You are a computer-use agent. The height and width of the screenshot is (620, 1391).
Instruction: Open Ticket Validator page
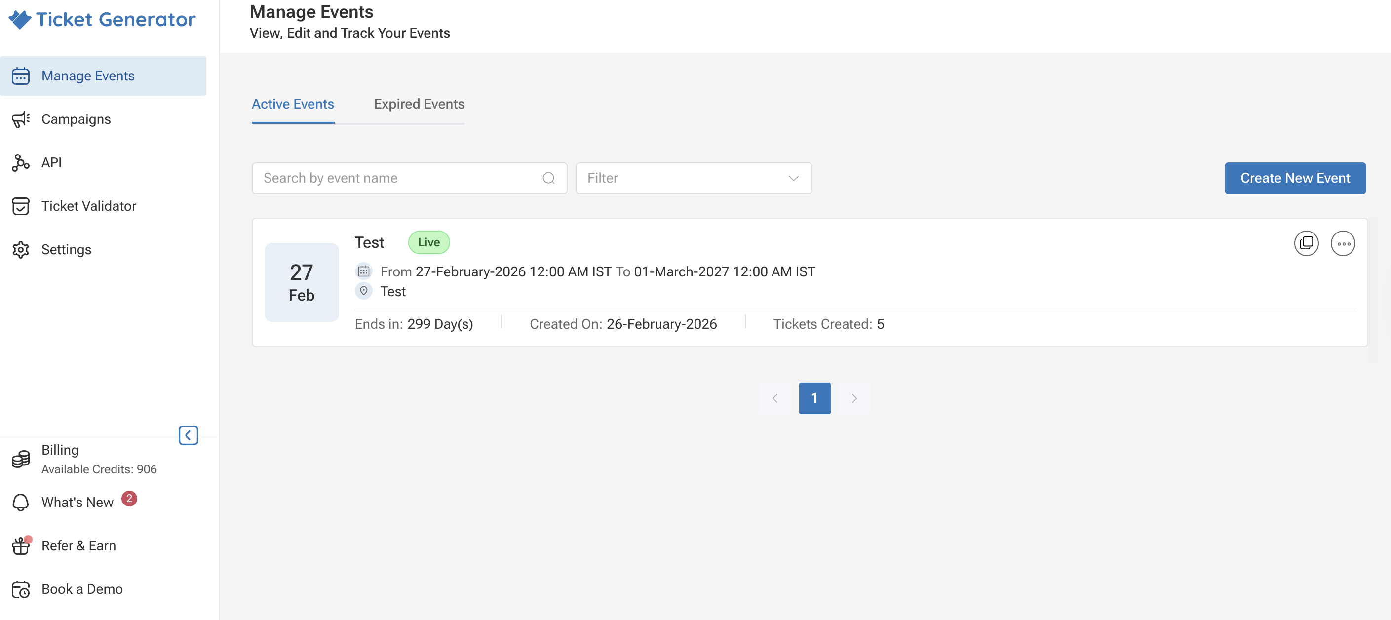88,206
